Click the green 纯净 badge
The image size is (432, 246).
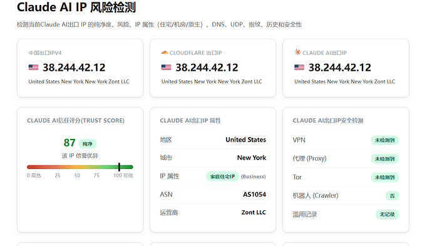[x=88, y=144]
